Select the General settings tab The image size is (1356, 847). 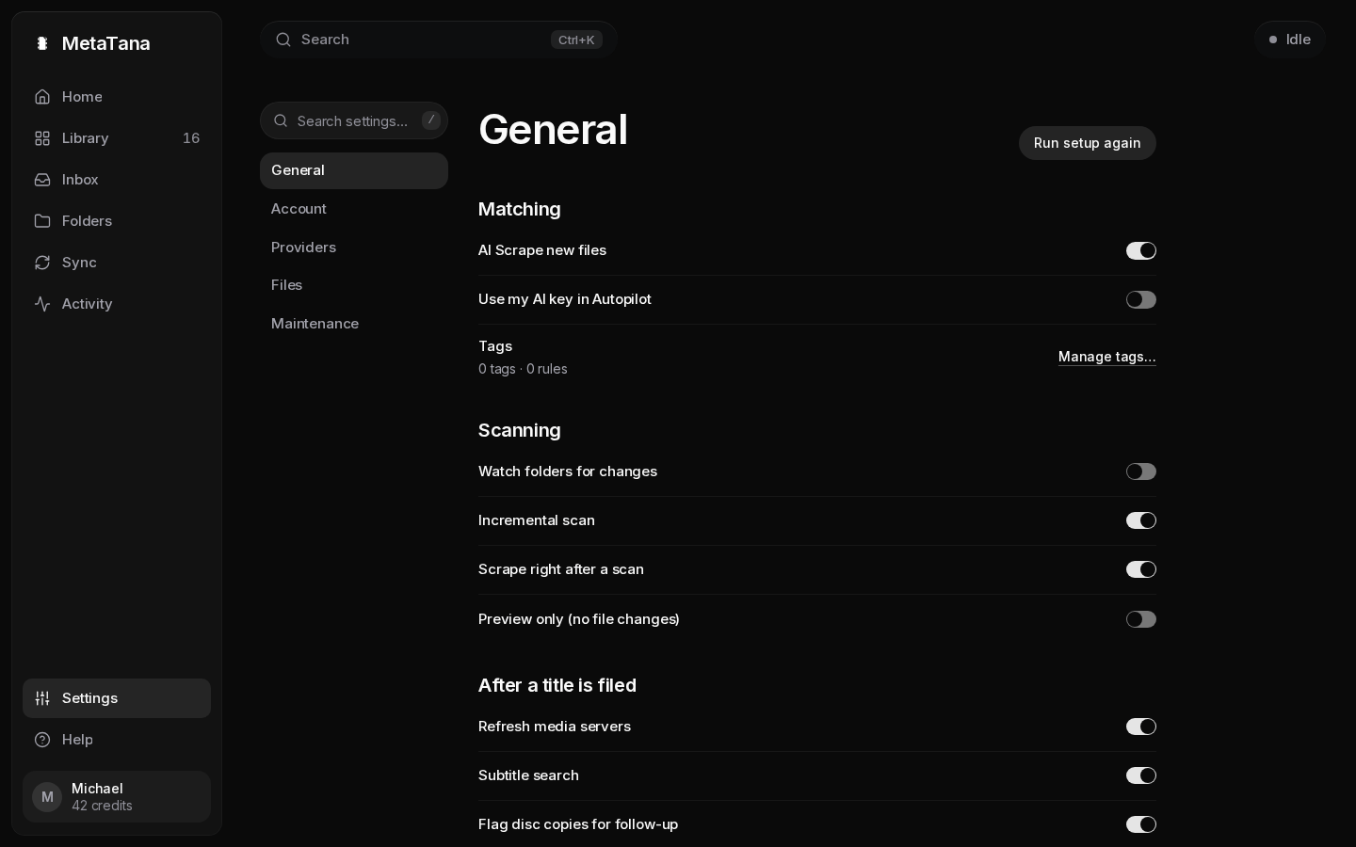(x=354, y=170)
